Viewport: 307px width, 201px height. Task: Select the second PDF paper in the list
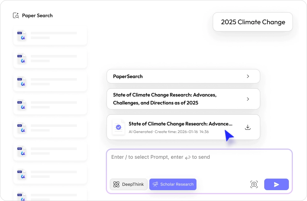(50, 58)
